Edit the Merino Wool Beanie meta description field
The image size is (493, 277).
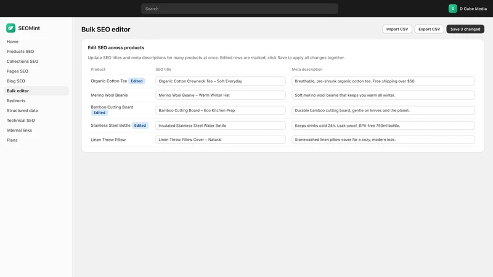coord(383,95)
